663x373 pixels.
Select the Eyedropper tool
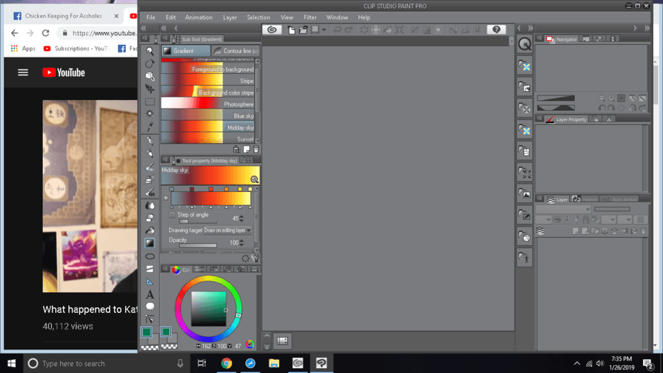[x=150, y=127]
